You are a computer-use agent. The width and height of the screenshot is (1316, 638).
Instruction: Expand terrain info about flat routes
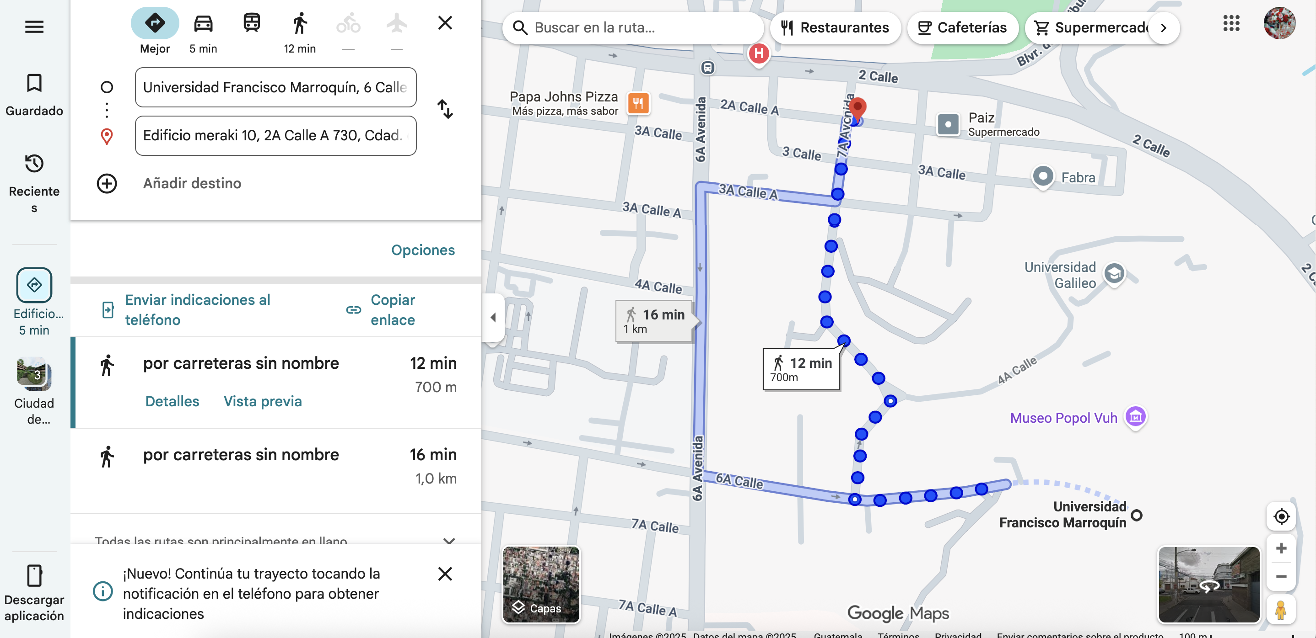click(448, 540)
